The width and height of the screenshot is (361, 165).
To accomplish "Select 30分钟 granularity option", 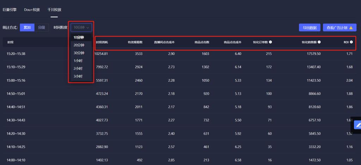I will click(x=79, y=53).
